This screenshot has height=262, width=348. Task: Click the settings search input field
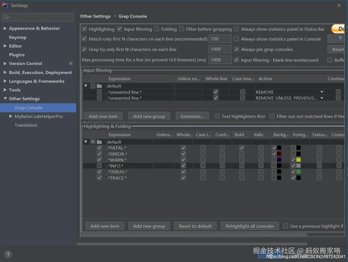(38, 17)
